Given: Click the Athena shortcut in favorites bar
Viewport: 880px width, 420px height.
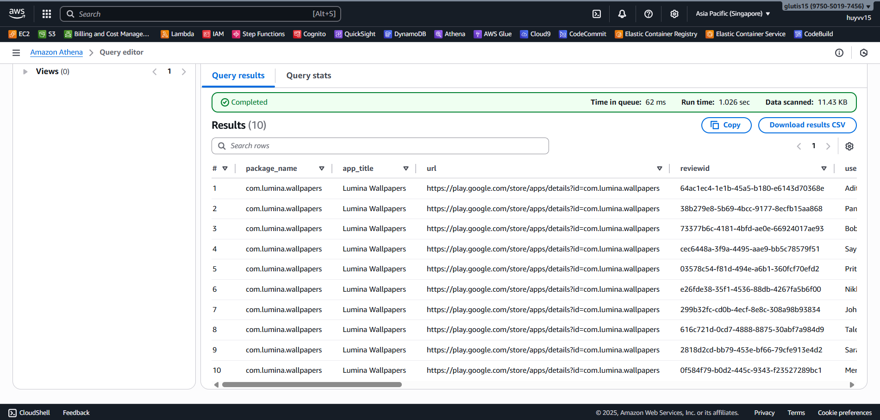Looking at the screenshot, I should [449, 34].
